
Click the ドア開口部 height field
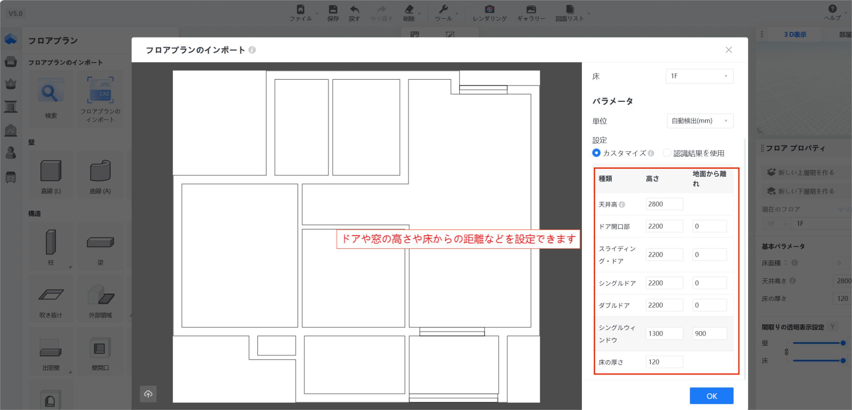pos(664,226)
